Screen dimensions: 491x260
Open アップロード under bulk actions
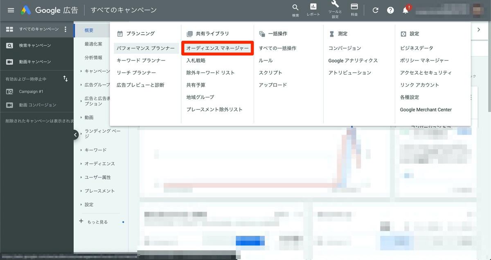[x=273, y=85]
